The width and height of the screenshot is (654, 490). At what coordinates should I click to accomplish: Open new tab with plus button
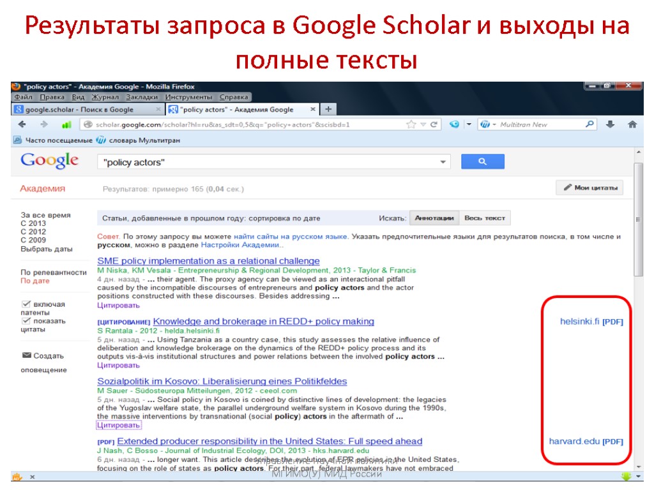(x=328, y=109)
